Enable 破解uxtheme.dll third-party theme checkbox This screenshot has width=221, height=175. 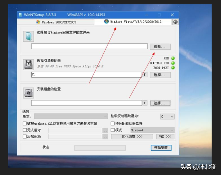tap(25, 124)
